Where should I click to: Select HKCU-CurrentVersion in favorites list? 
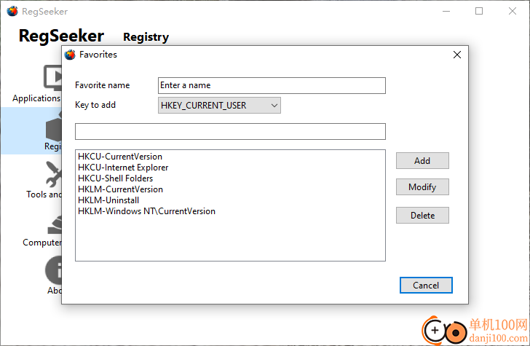[120, 157]
